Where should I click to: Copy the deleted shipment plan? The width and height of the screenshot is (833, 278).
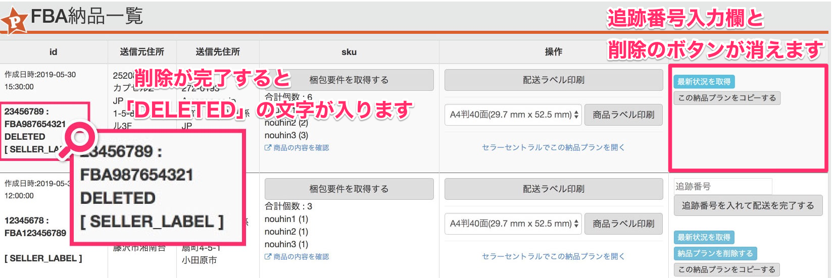(x=727, y=98)
